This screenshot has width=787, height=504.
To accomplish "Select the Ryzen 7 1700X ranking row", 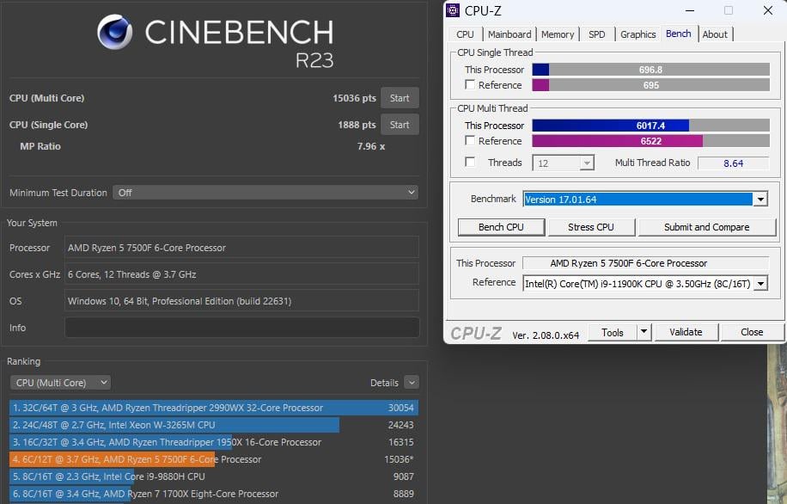I will click(214, 494).
